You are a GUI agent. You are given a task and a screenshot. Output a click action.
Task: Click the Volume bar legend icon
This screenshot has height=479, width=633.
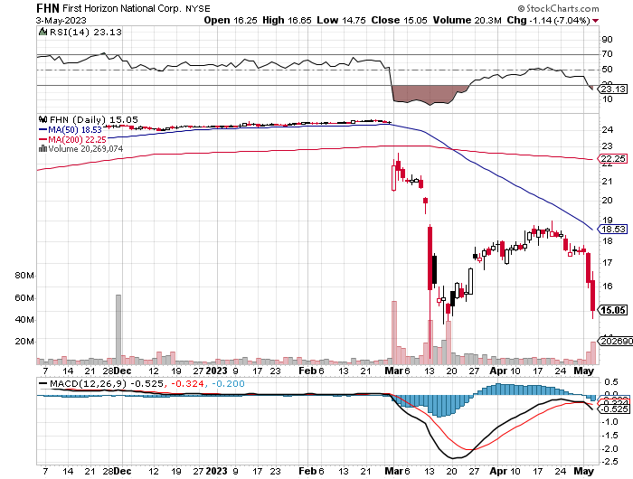click(41, 149)
